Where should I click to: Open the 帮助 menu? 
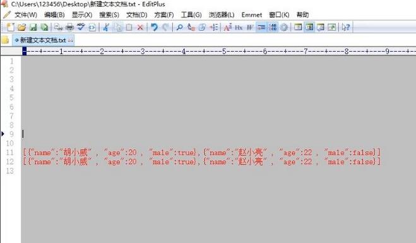tap(303, 15)
